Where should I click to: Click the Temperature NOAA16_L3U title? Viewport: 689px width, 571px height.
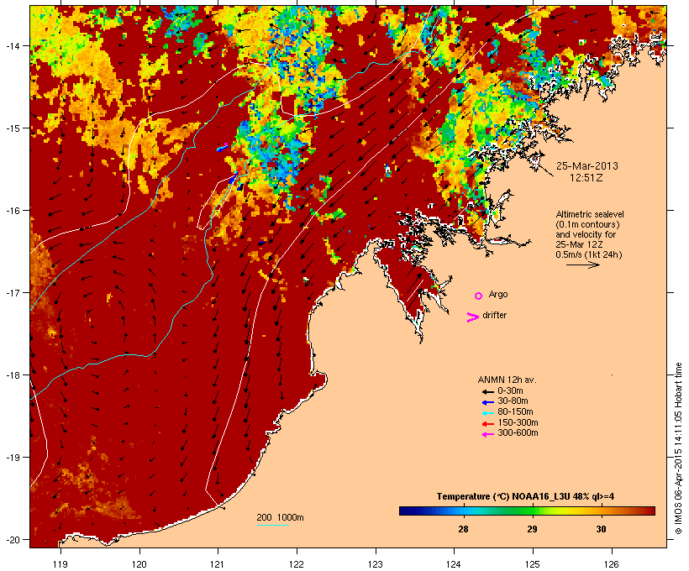pyautogui.click(x=525, y=496)
